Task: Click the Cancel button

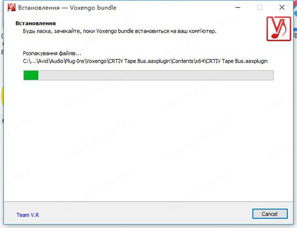Action: coord(270,214)
